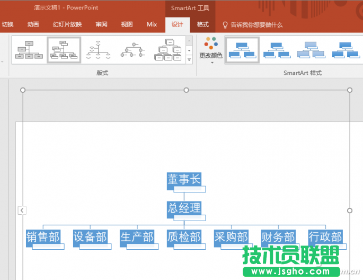Switch to the 设计 ribbon tab
This screenshot has width=363, height=280.
click(x=177, y=24)
